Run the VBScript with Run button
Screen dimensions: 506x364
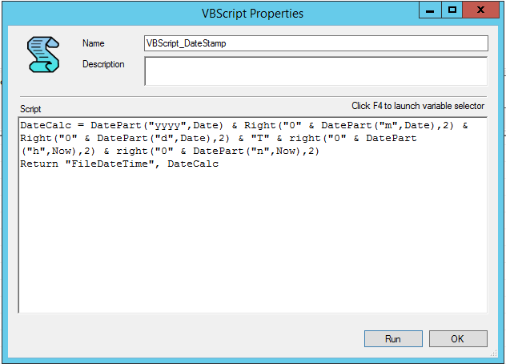click(393, 339)
